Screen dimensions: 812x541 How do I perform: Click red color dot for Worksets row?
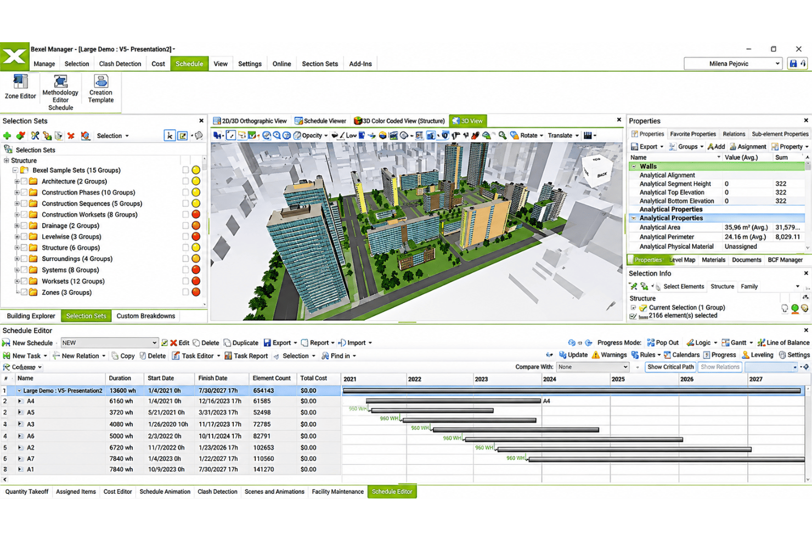(x=196, y=281)
